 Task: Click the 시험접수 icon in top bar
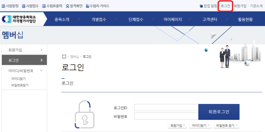[x=24, y=6]
